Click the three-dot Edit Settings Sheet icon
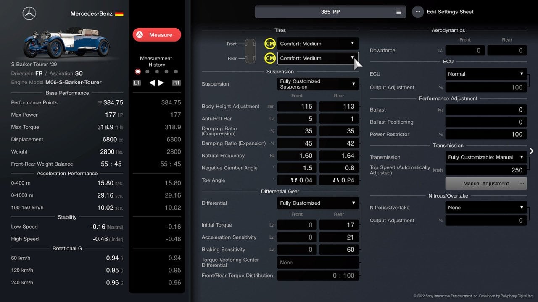 pos(417,12)
